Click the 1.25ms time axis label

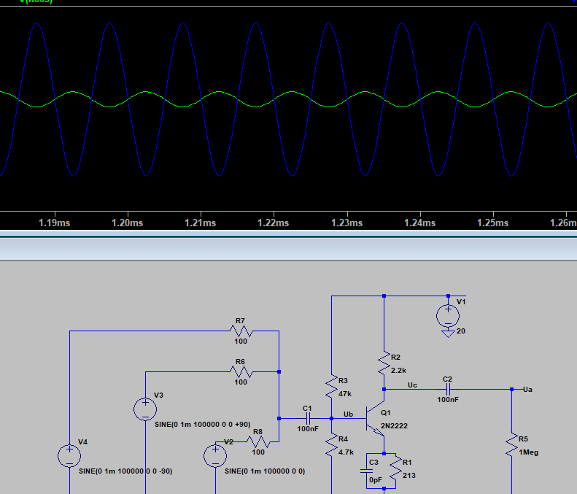tap(492, 223)
